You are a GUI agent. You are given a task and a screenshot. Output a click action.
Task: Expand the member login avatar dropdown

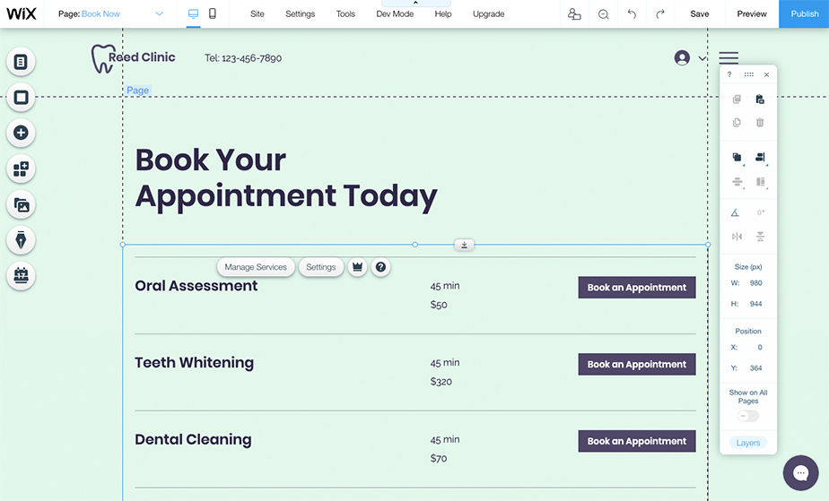(689, 58)
